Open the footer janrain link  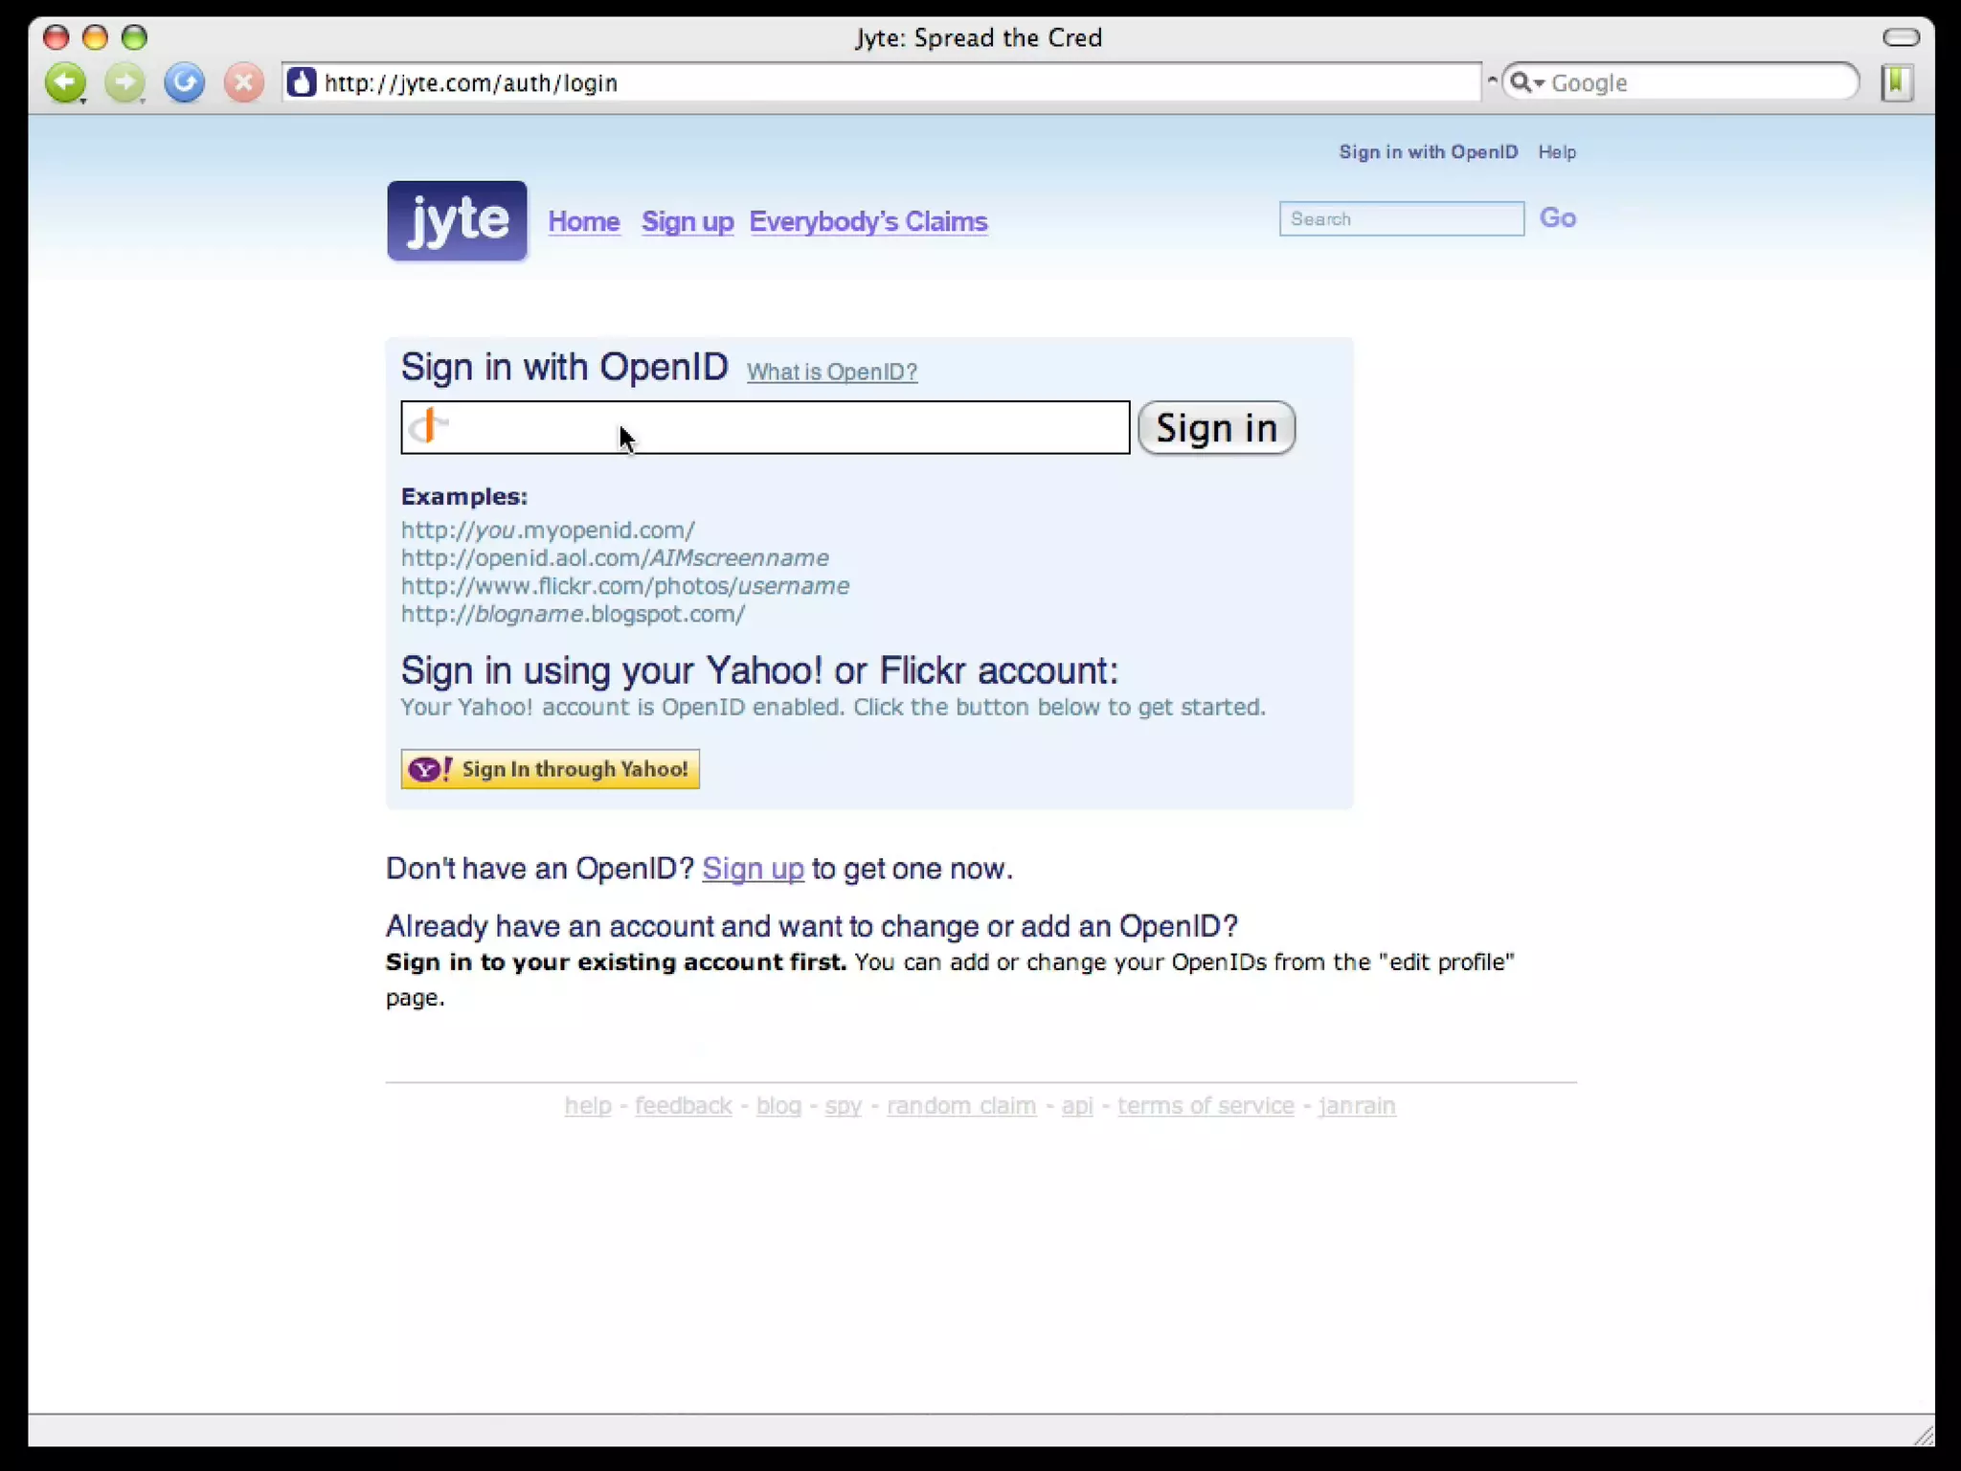pyautogui.click(x=1357, y=1106)
